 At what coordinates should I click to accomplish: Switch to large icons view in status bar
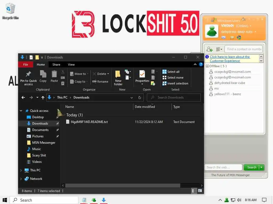(x=200, y=191)
